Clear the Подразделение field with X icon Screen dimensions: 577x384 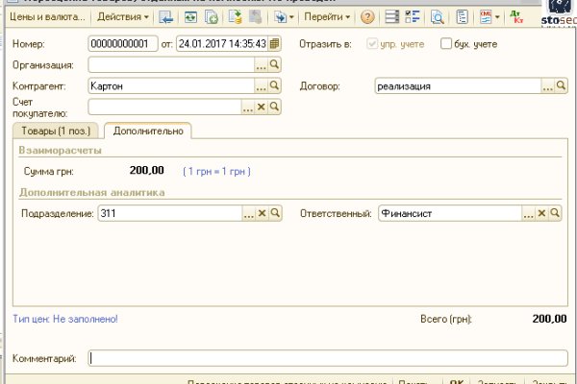click(x=261, y=213)
